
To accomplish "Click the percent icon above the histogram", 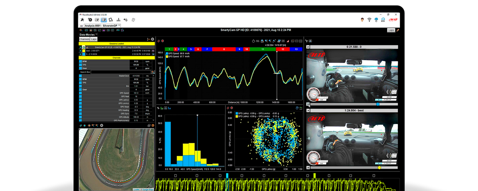I will 158,108.
